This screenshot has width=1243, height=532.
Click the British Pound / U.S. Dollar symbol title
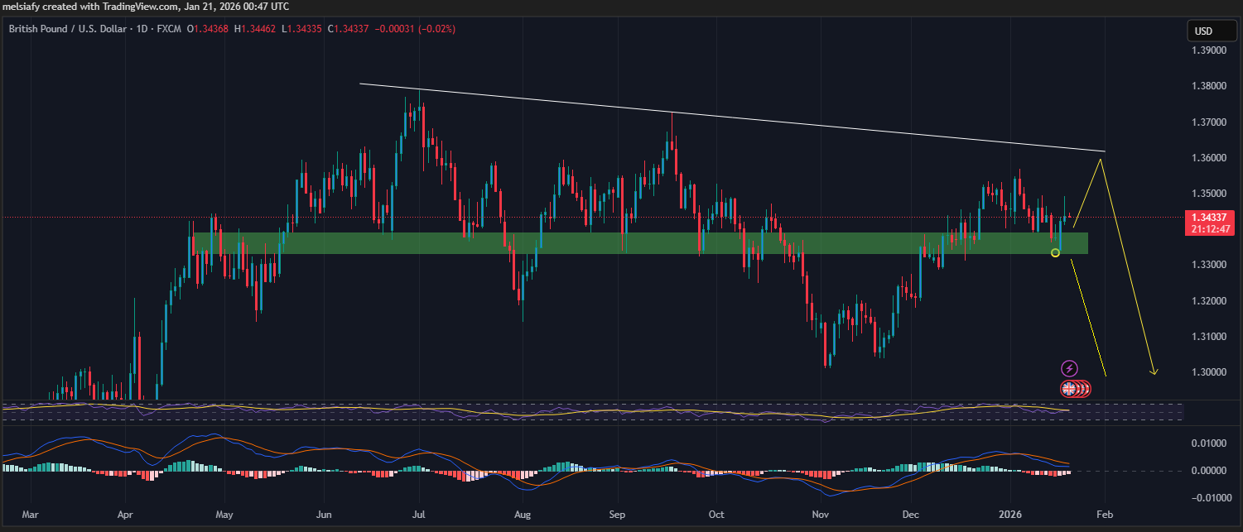(x=68, y=30)
